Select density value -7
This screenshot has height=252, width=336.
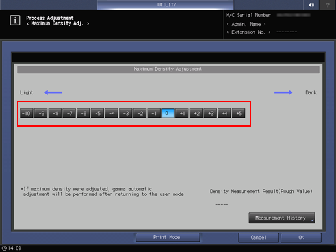(x=70, y=113)
